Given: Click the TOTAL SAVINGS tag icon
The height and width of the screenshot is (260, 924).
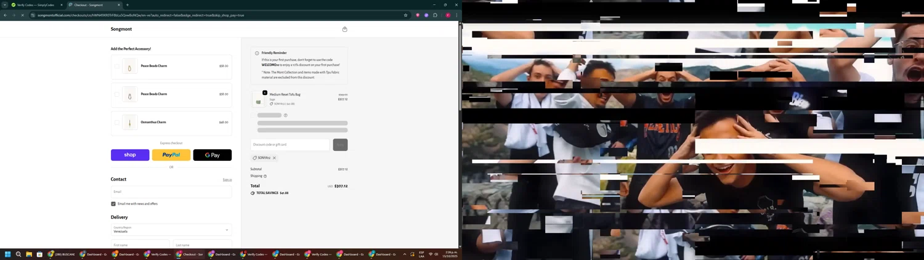Looking at the screenshot, I should [253, 193].
